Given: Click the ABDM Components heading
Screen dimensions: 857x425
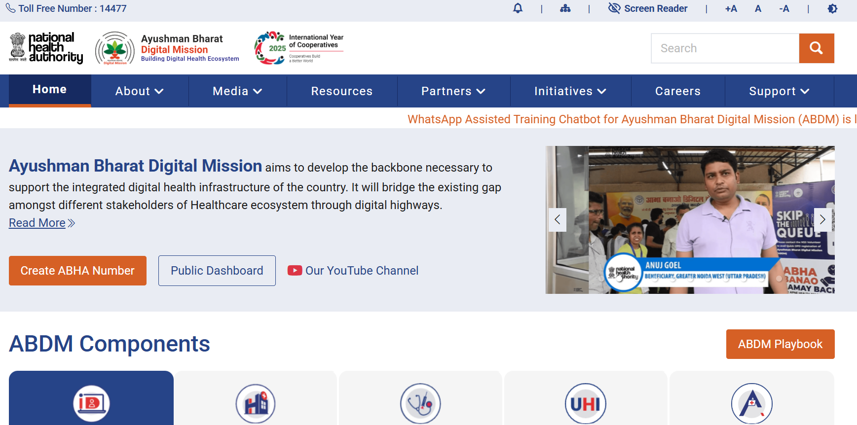Looking at the screenshot, I should tap(110, 344).
